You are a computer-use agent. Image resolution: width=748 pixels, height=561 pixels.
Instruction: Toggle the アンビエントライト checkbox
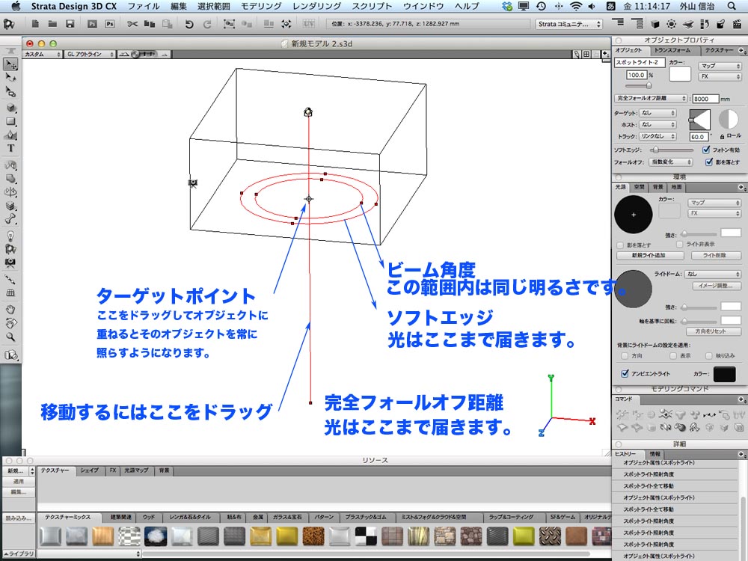625,373
